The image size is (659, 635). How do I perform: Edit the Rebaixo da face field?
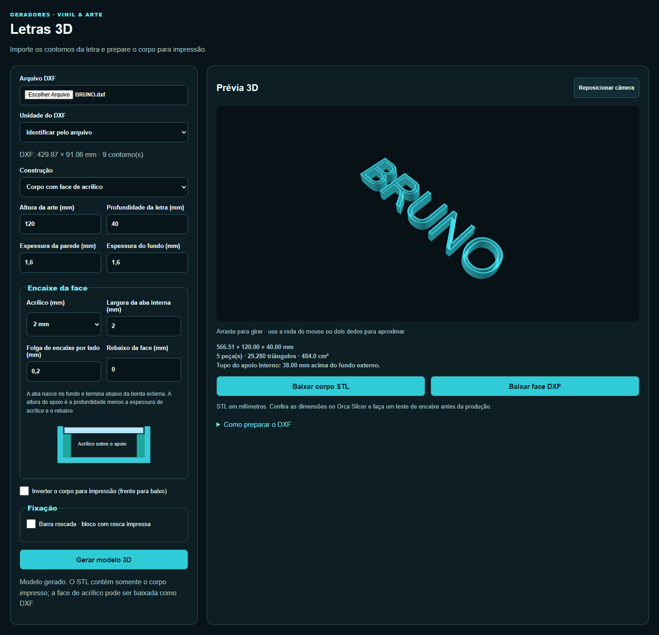coord(144,370)
